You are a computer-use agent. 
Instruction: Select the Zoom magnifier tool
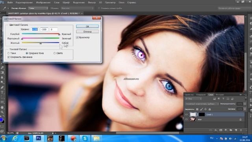(2, 112)
